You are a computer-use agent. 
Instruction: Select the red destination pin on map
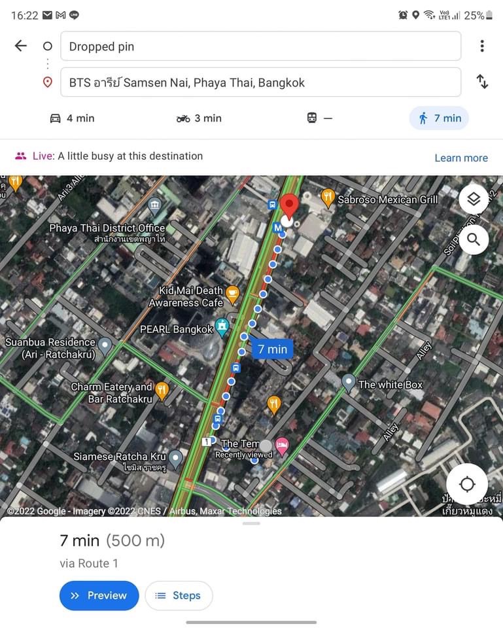coord(288,205)
